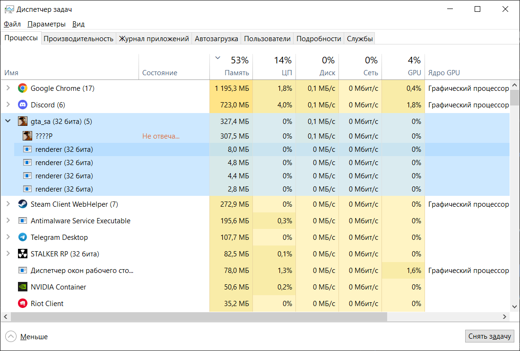Click the 4,8 МБ renderer process icon
The width and height of the screenshot is (520, 351).
click(x=27, y=163)
